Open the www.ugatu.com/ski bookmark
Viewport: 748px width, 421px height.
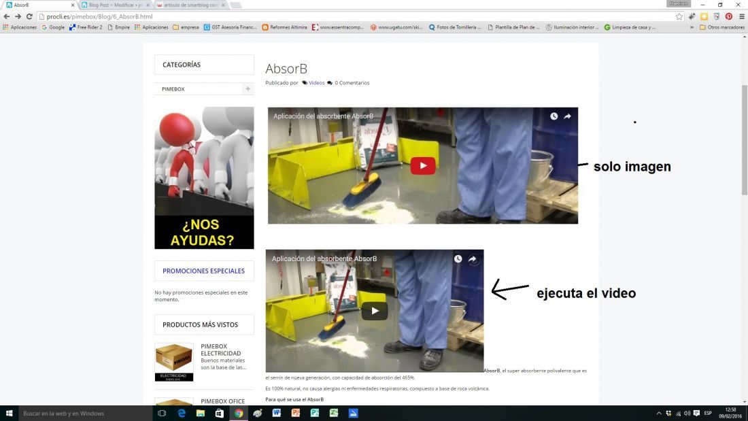pos(396,27)
